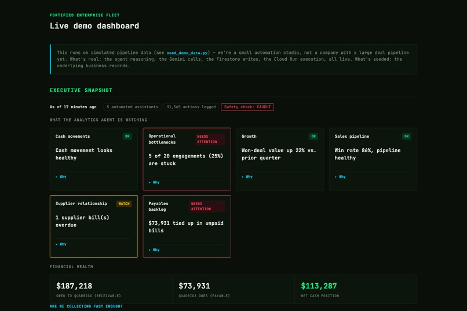This screenshot has width=467, height=311.
Task: Click Owed to Quadriga (Receivable) label
Action: pos(89,296)
